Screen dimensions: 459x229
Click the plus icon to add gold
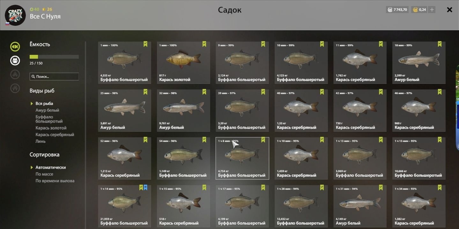click(432, 10)
